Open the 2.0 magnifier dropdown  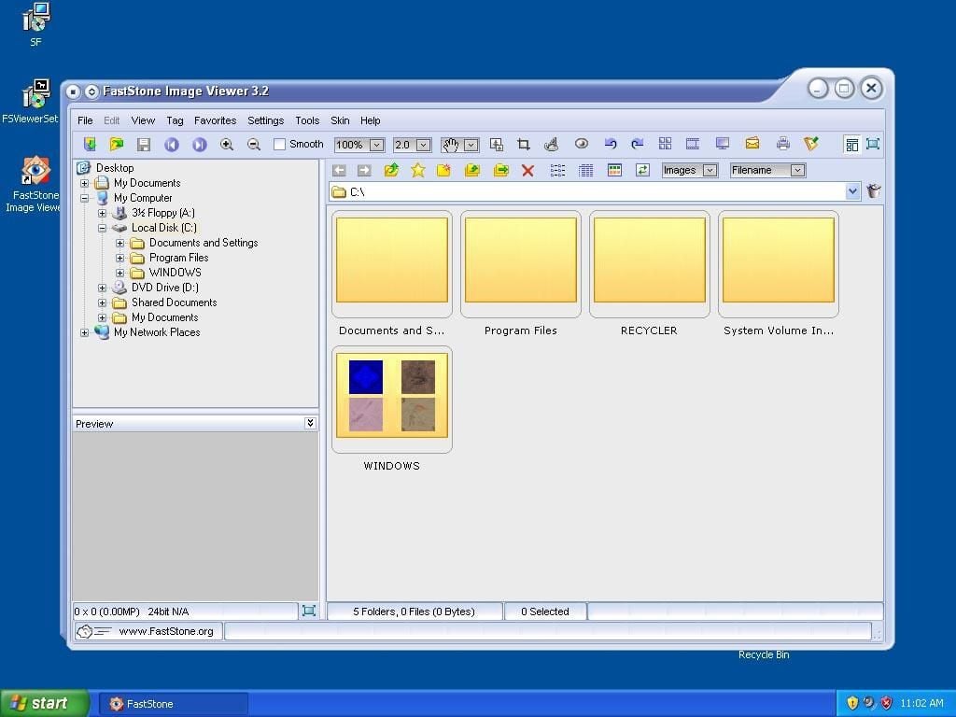click(423, 145)
